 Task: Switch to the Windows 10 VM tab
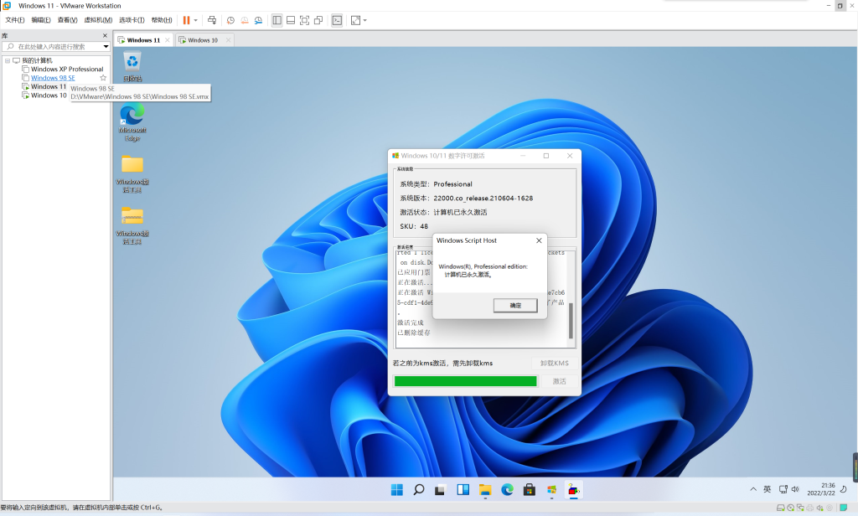[203, 40]
